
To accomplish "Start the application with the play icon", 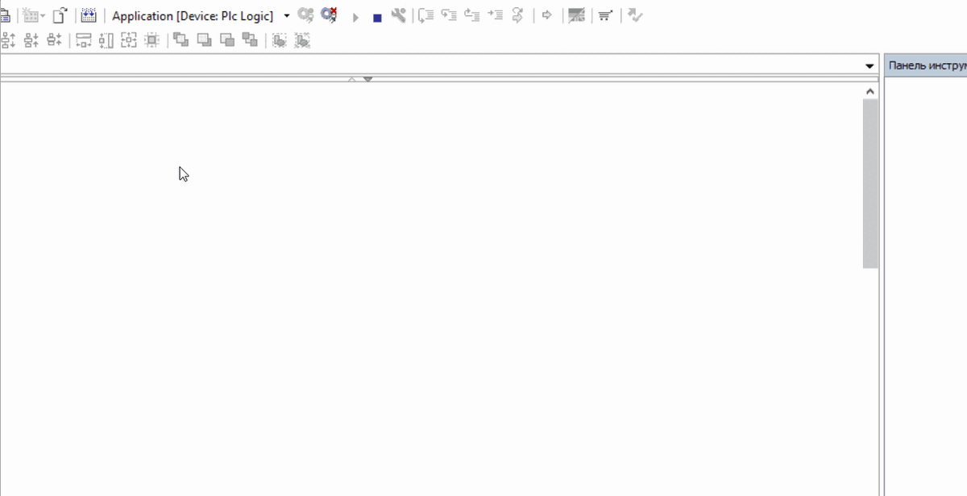I will pos(355,17).
